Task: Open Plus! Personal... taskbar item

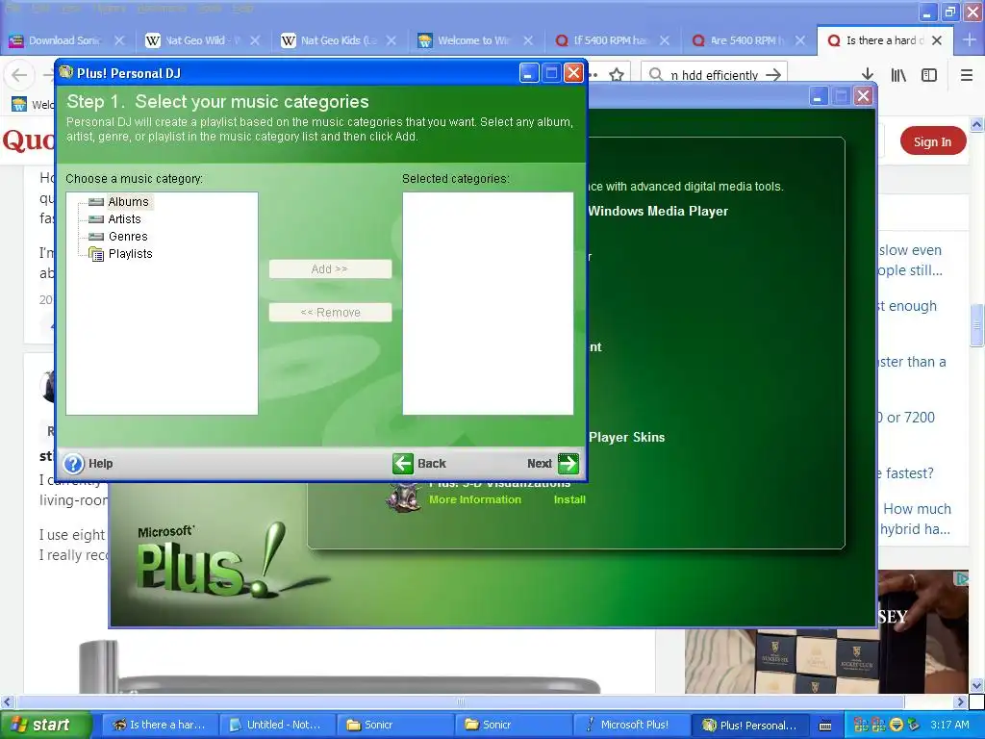Action: pyautogui.click(x=749, y=725)
